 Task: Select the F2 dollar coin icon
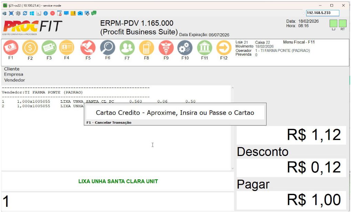(x=30, y=48)
